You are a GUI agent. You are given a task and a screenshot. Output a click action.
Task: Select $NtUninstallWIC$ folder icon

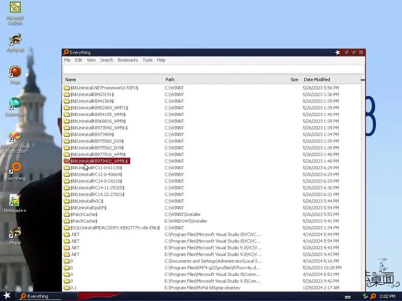(x=67, y=201)
